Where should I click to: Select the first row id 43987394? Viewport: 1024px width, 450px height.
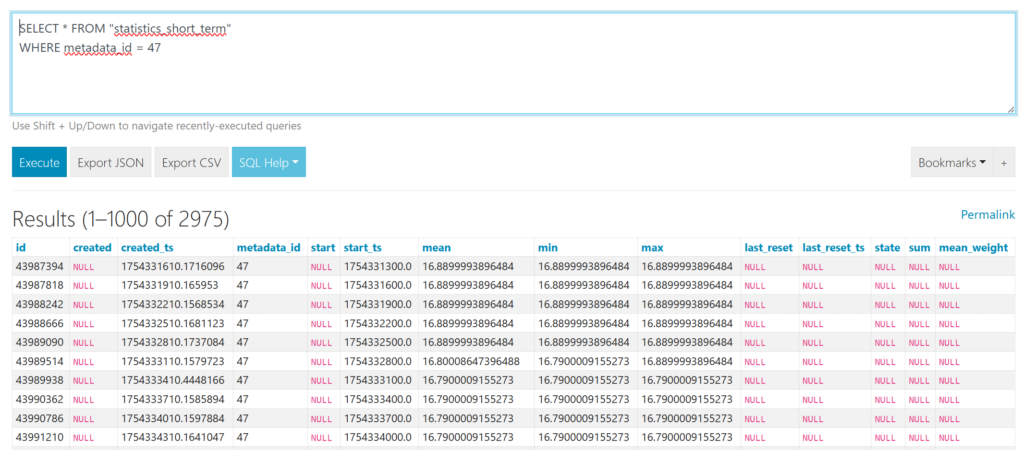[40, 266]
